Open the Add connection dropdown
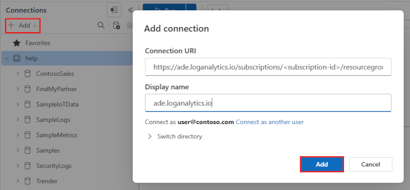The height and width of the screenshot is (190, 410). point(23,26)
